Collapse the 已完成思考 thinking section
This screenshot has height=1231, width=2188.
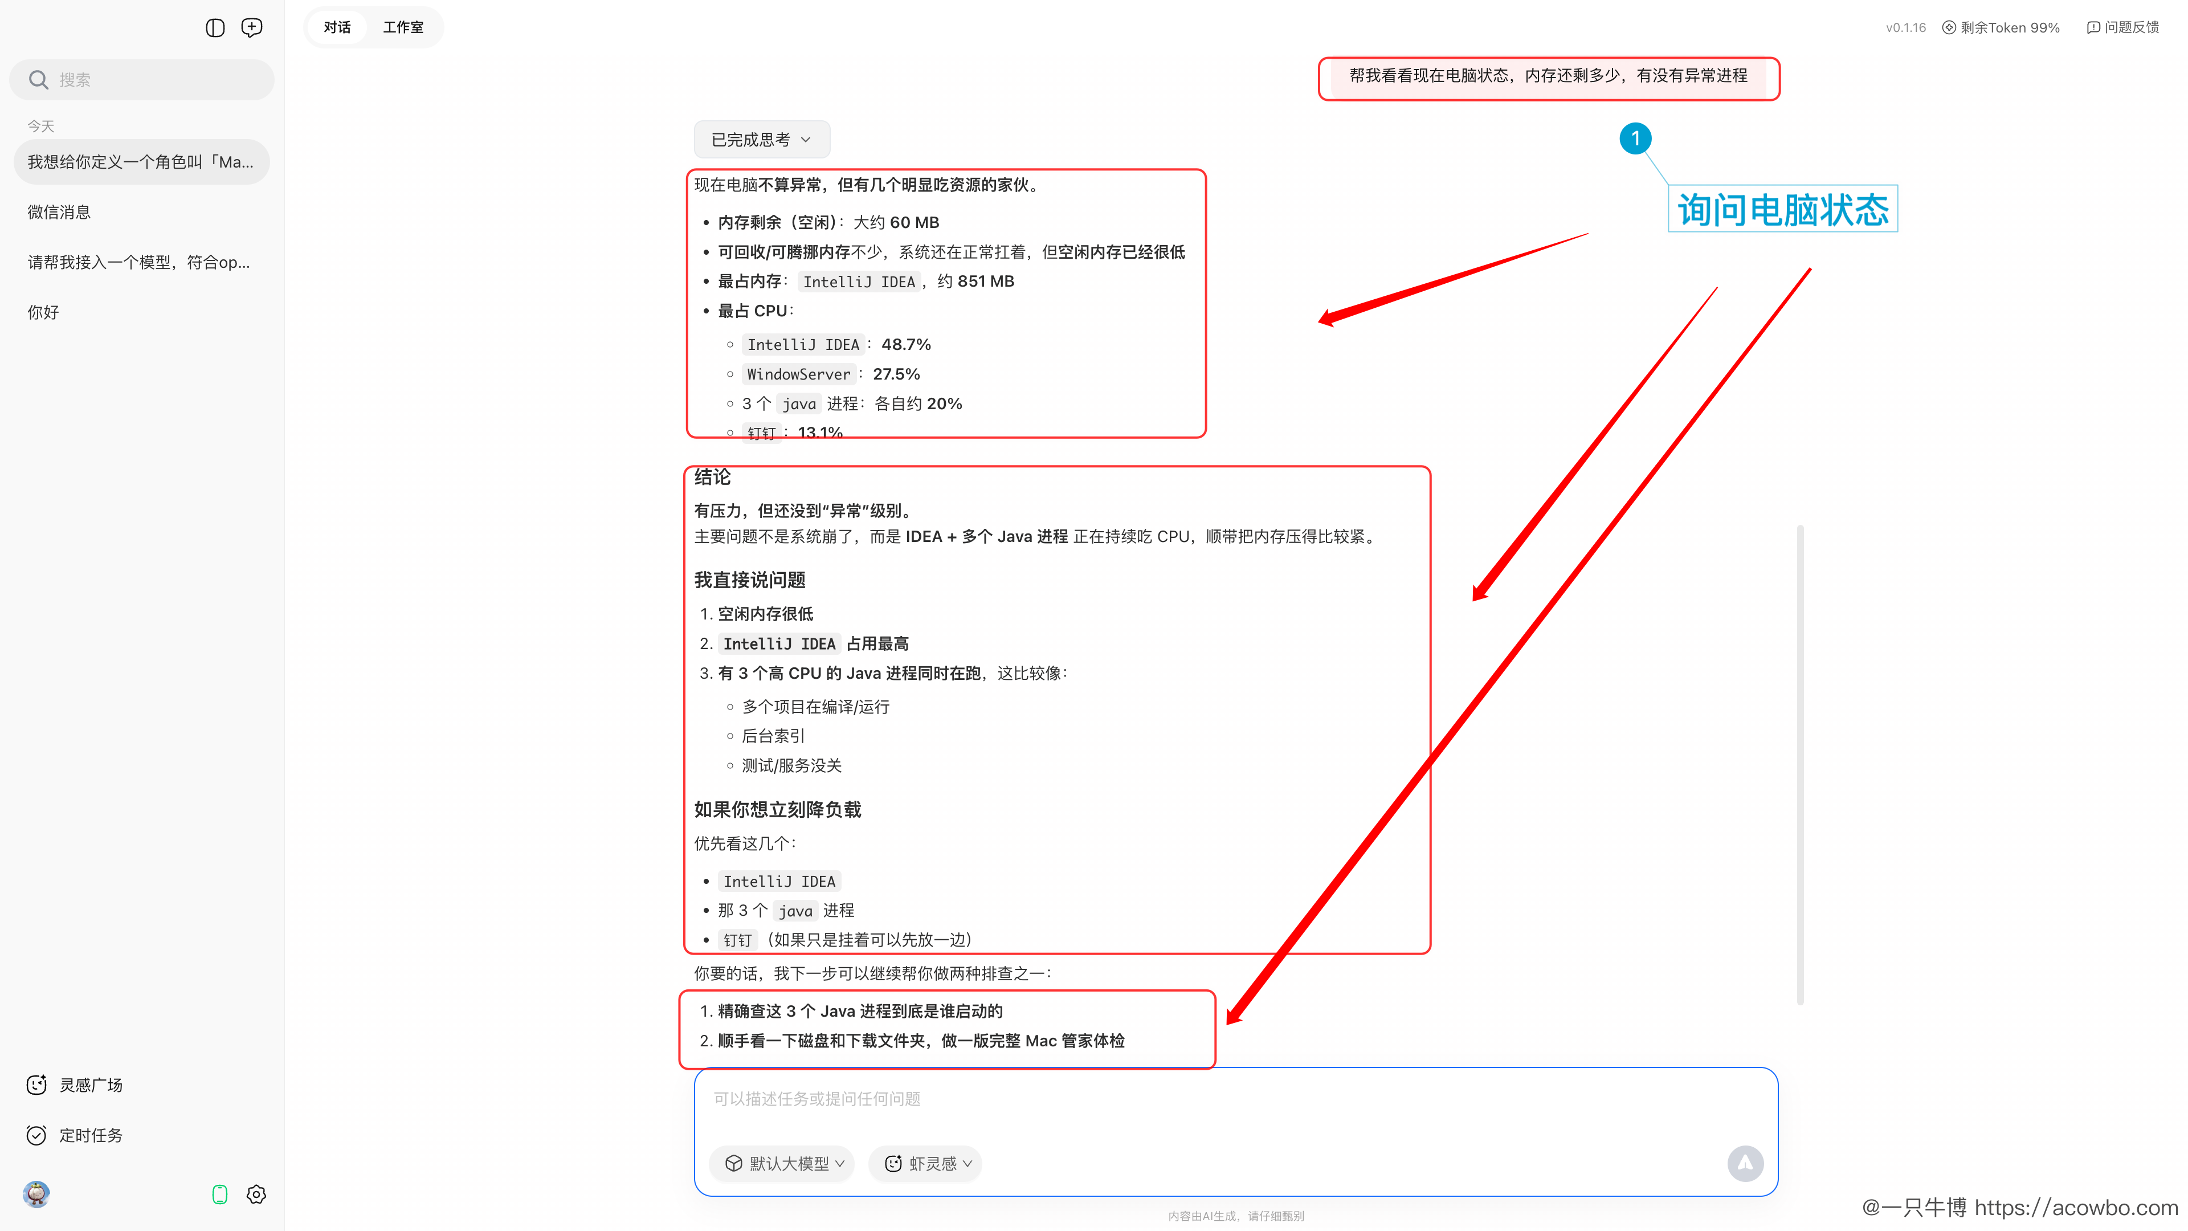[761, 138]
